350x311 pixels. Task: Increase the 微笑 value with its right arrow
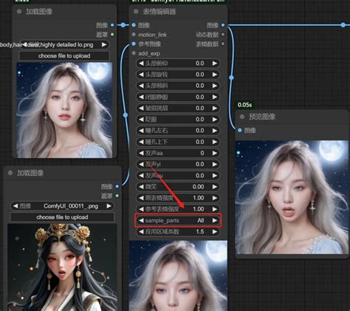point(215,187)
